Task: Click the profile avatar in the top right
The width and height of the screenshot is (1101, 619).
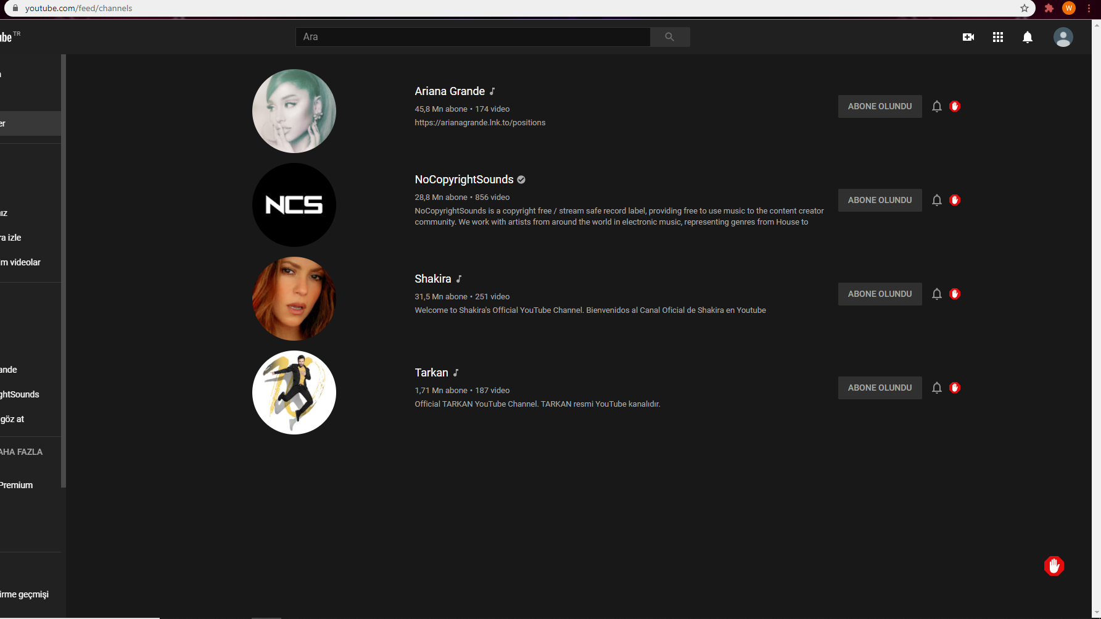Action: [x=1063, y=37]
